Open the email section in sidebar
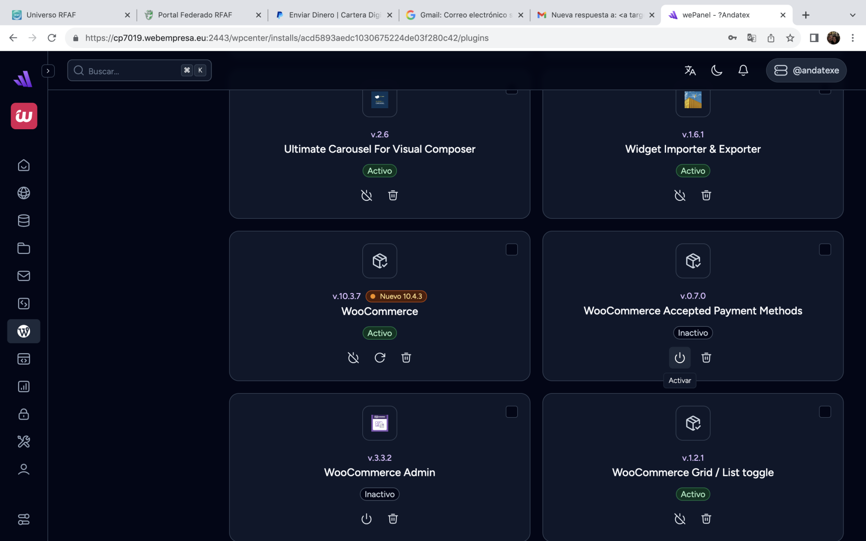 point(24,276)
